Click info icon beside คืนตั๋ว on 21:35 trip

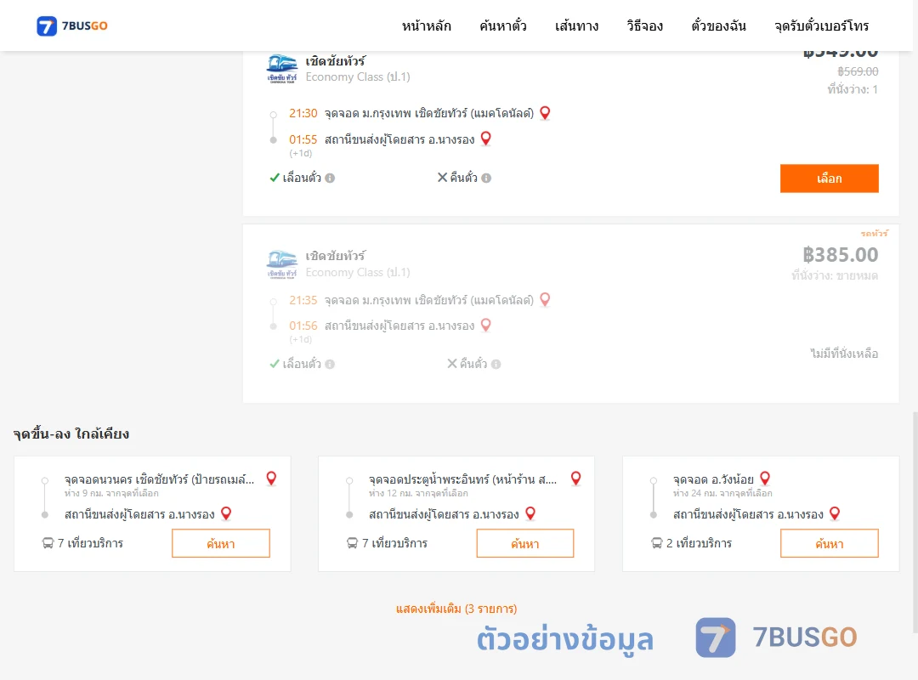496,365
